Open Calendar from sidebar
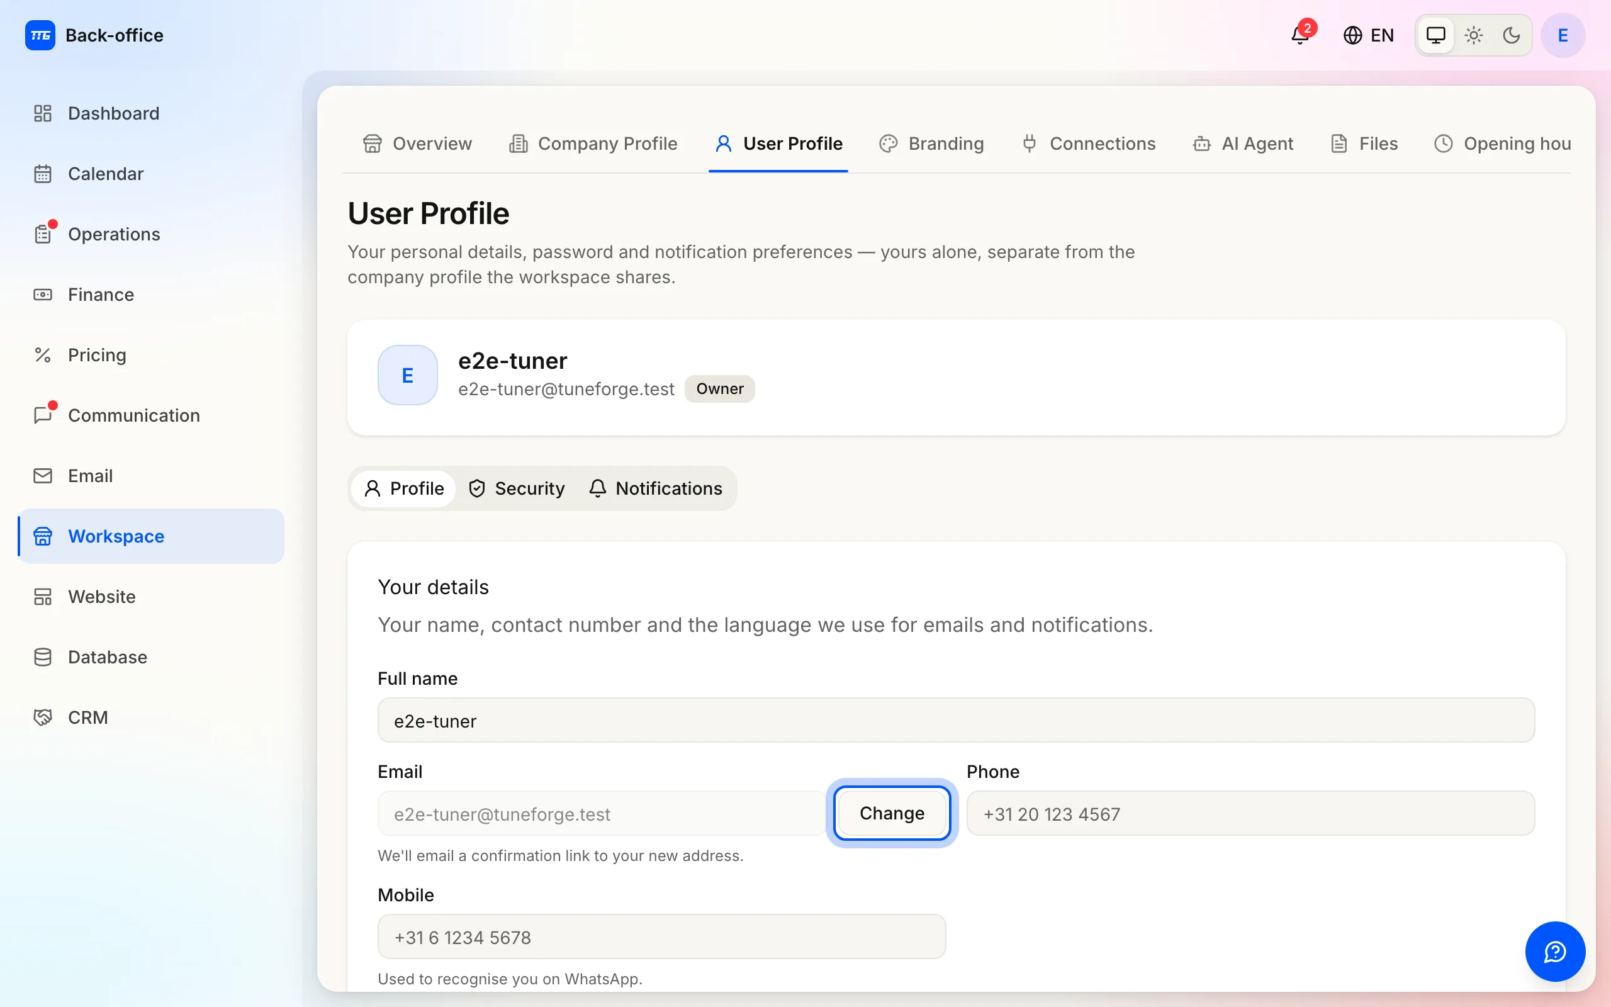1611x1007 pixels. (x=151, y=174)
